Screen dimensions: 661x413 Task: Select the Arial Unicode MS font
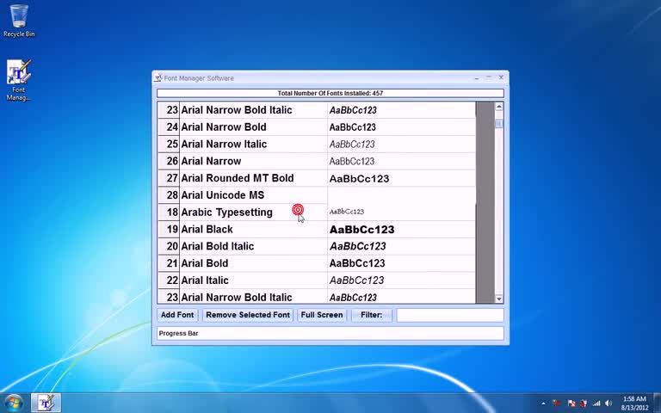[223, 195]
